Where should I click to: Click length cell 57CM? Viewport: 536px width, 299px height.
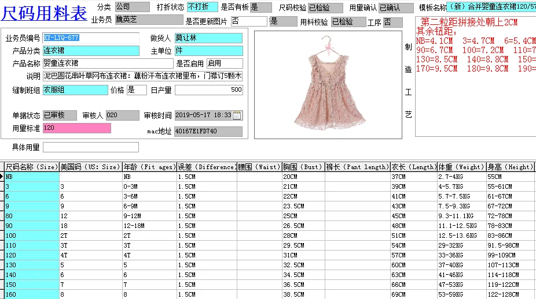pyautogui.click(x=414, y=255)
